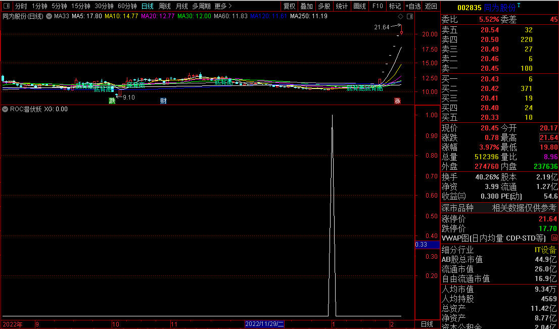Toggle the side panel icon beside the diamond
The image size is (559, 329).
point(410,16)
